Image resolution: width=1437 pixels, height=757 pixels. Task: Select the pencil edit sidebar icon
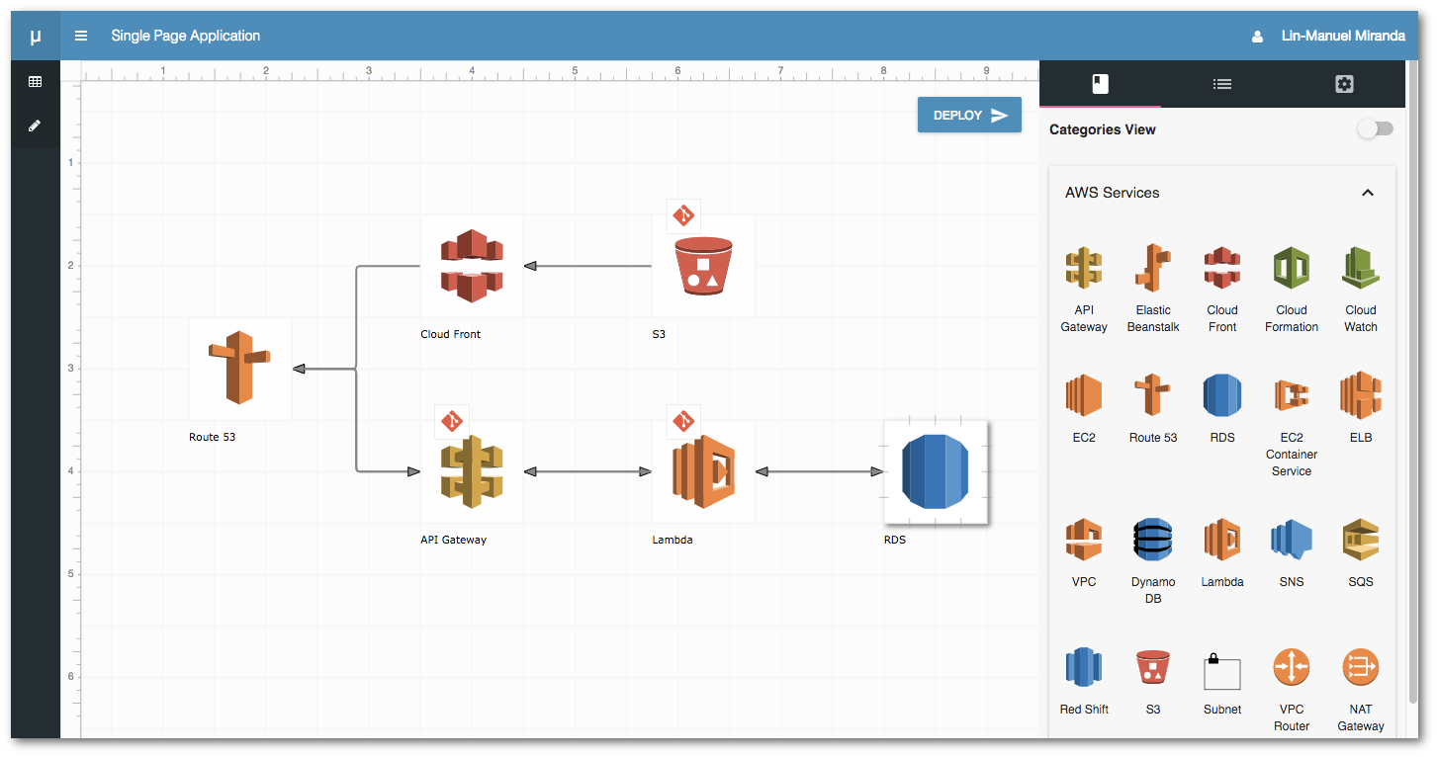[36, 126]
